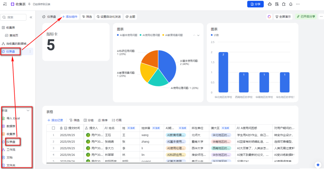324x169 pixels.
Task: Click the 已开启分享 status button
Action: click(306, 16)
